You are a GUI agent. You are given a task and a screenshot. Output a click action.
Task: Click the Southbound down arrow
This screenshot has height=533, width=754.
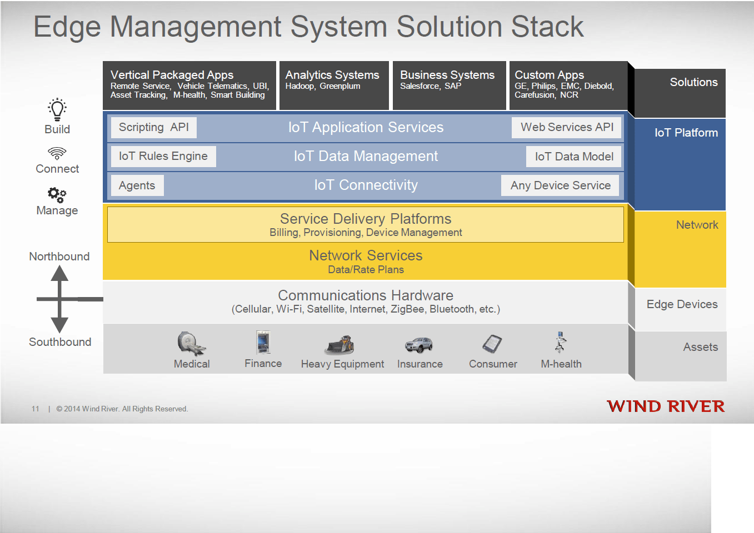pos(59,324)
